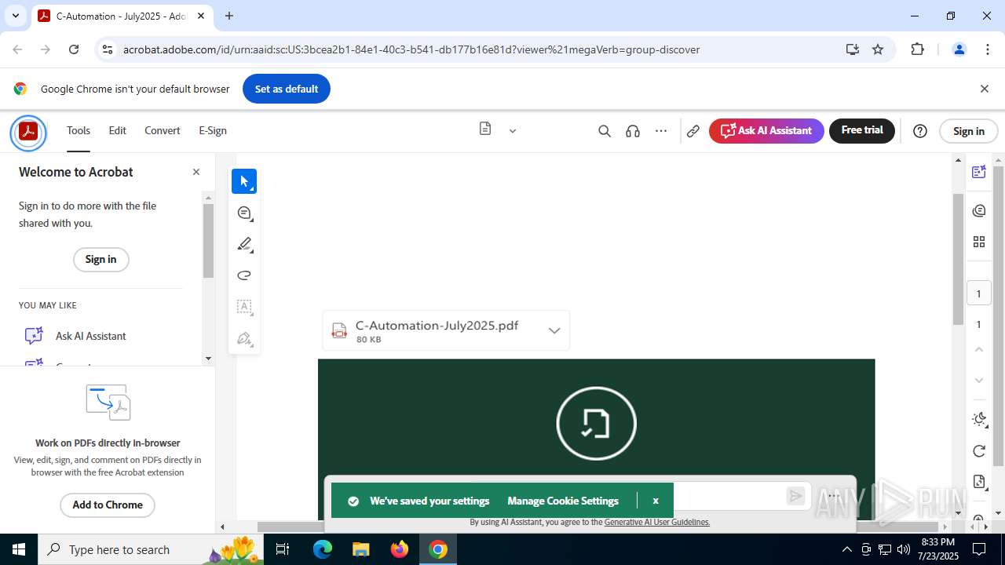The width and height of the screenshot is (1005, 565).
Task: Open the Convert menu
Action: click(163, 130)
